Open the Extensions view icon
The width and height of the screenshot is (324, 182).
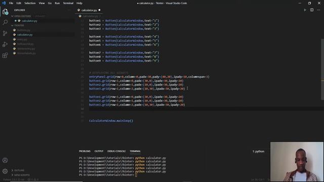tap(5, 55)
